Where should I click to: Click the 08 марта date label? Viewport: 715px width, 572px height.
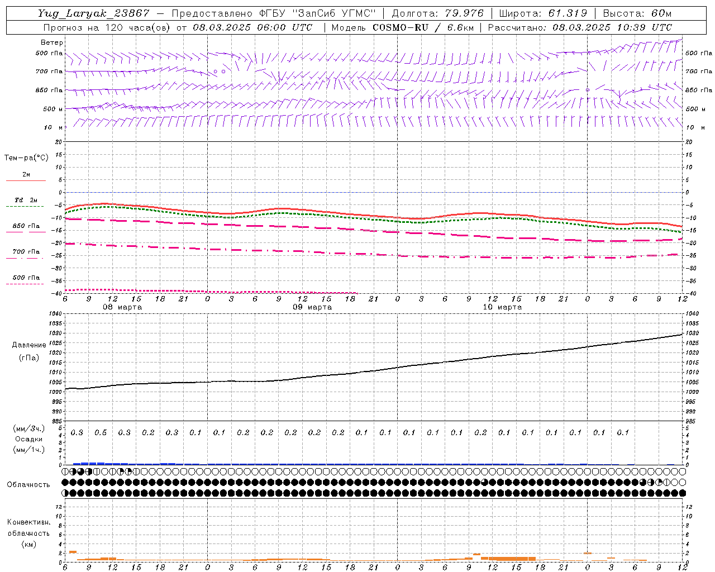122,307
